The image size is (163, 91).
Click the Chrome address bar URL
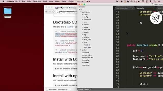[x=68, y=12]
